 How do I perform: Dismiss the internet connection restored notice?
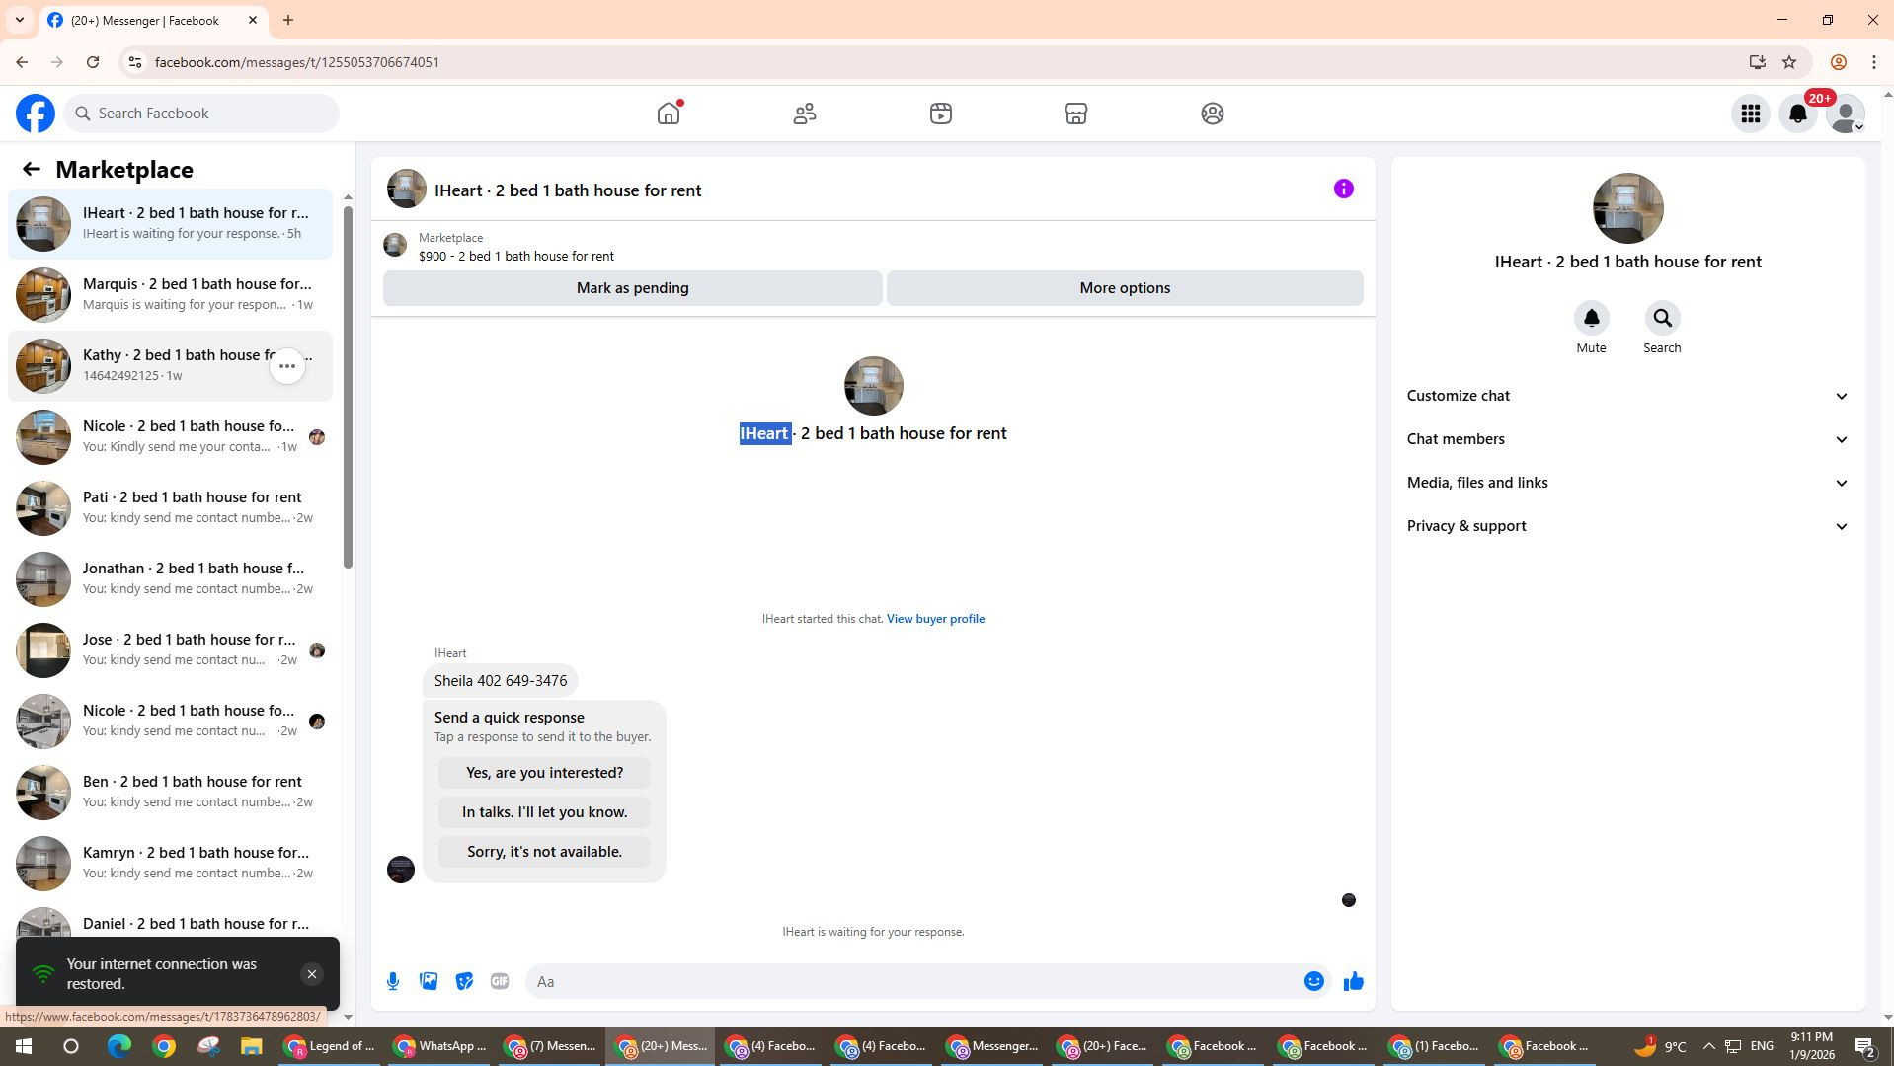312,974
